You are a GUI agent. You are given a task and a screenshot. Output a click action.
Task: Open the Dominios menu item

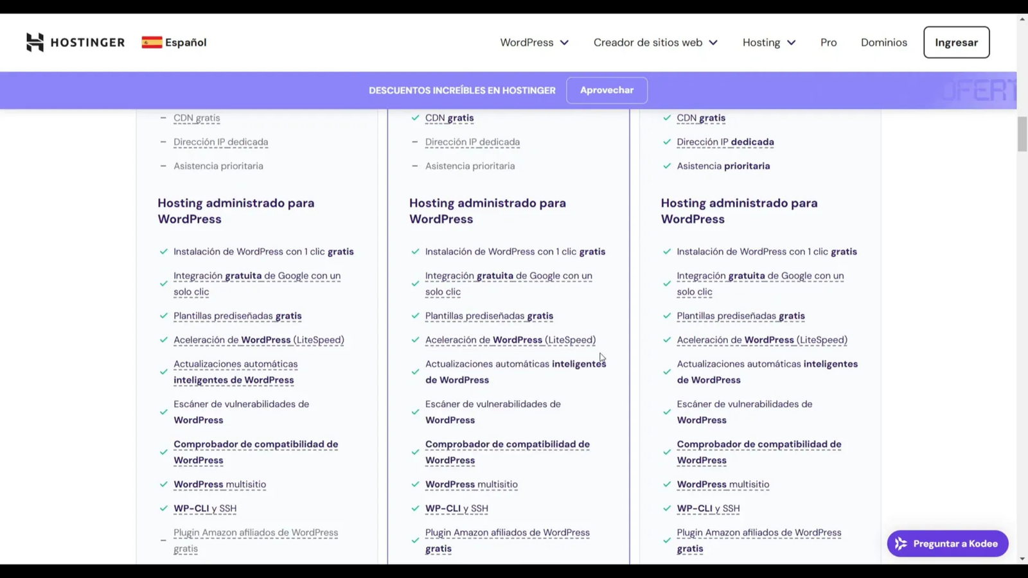(x=883, y=42)
